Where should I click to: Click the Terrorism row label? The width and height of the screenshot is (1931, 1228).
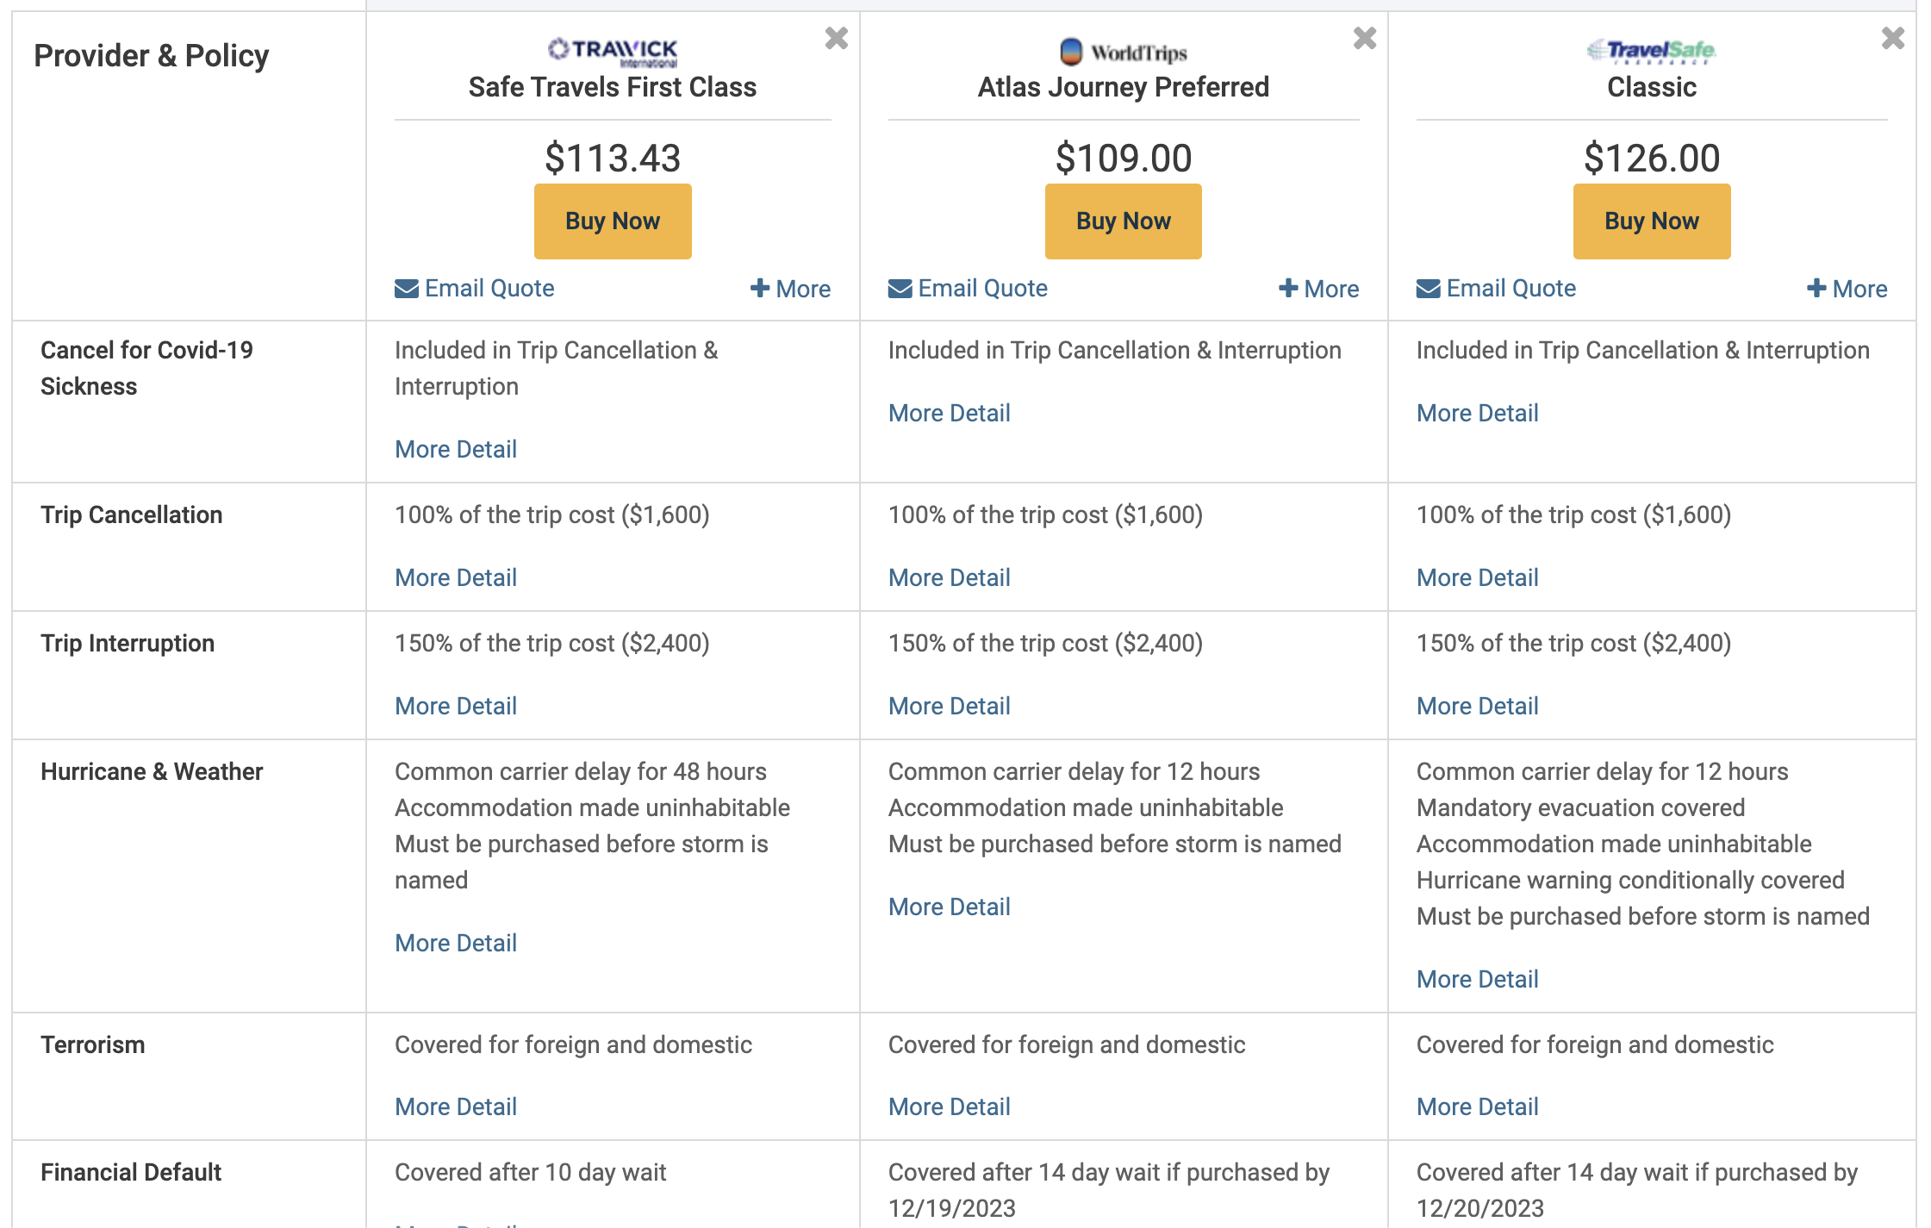tap(93, 1044)
